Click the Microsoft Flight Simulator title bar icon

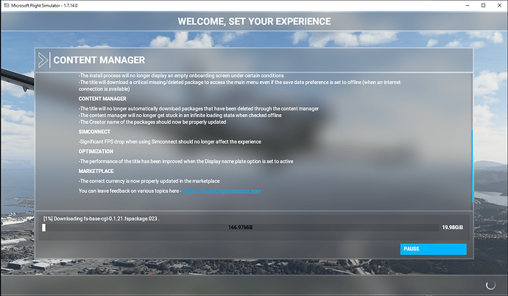click(6, 5)
